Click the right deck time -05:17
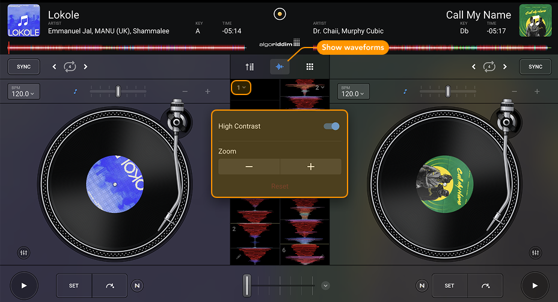 (496, 31)
